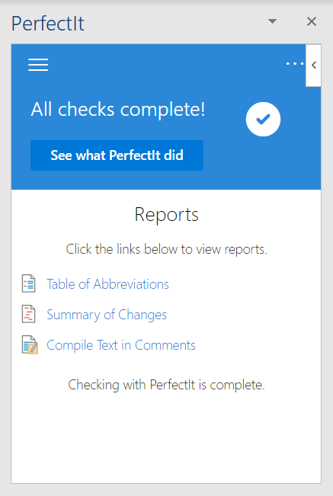
Task: Open the Compile Text in Comments link
Action: coord(121,345)
